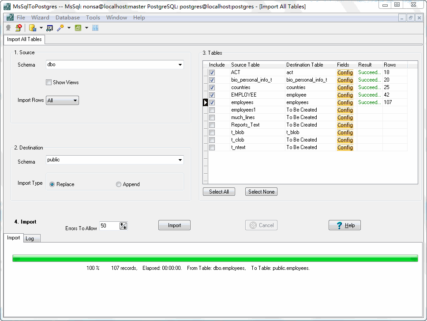Click the Errors To Allow input field

tap(109, 226)
